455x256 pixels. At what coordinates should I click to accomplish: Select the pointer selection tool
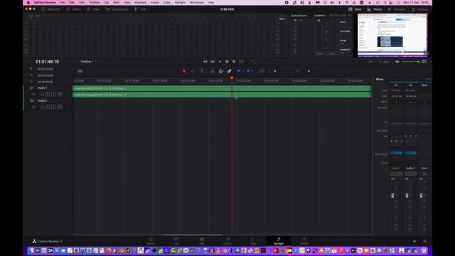pyautogui.click(x=184, y=71)
